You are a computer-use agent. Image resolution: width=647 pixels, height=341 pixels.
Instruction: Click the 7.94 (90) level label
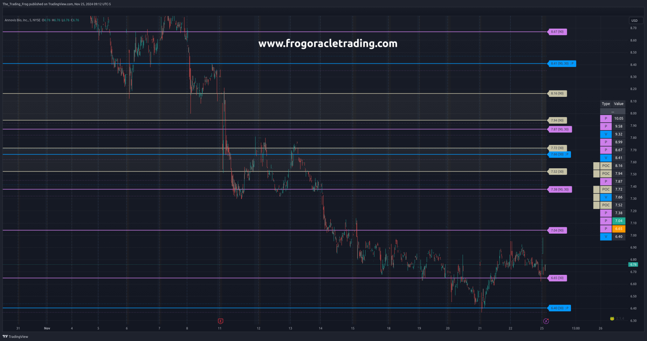557,120
